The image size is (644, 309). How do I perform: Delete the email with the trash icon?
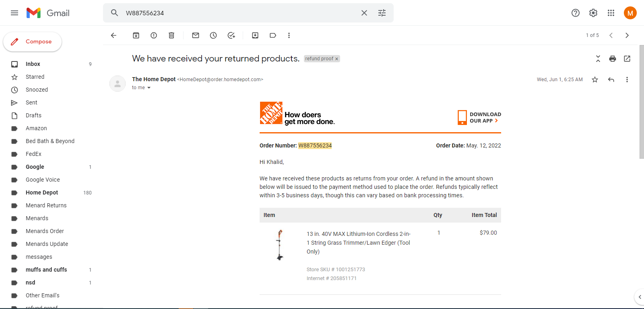(171, 35)
